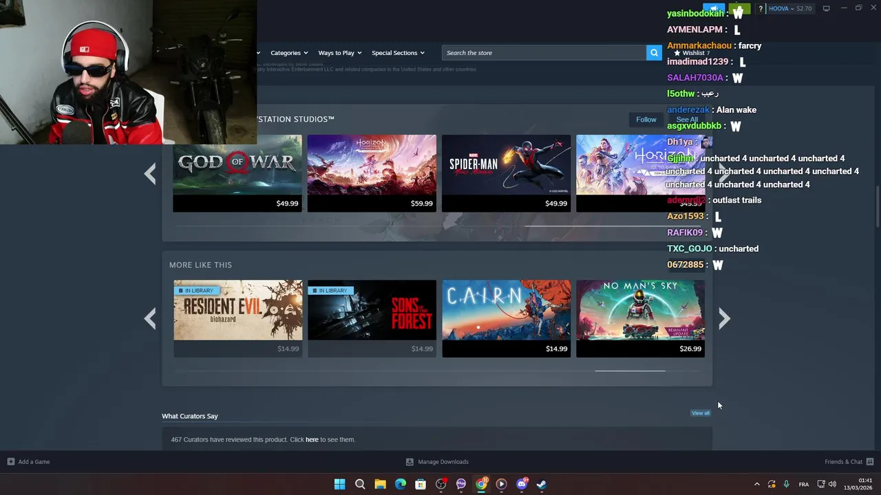Click the What Curators Say heading

click(x=190, y=416)
